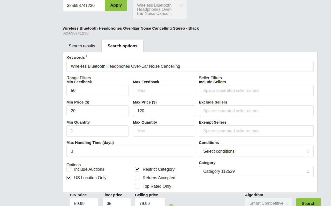Click the Search button
Viewport: 331px width, 206px height.
pos(308,203)
